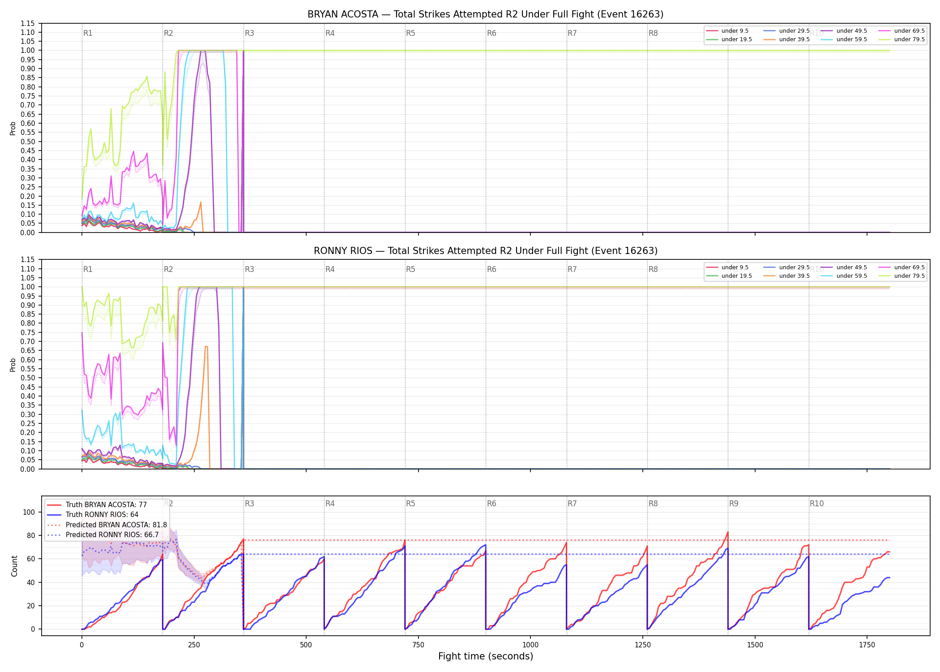Click 'under 69.5' legend entry in middle chart
Screen dimensions: 940x672
(x=901, y=267)
